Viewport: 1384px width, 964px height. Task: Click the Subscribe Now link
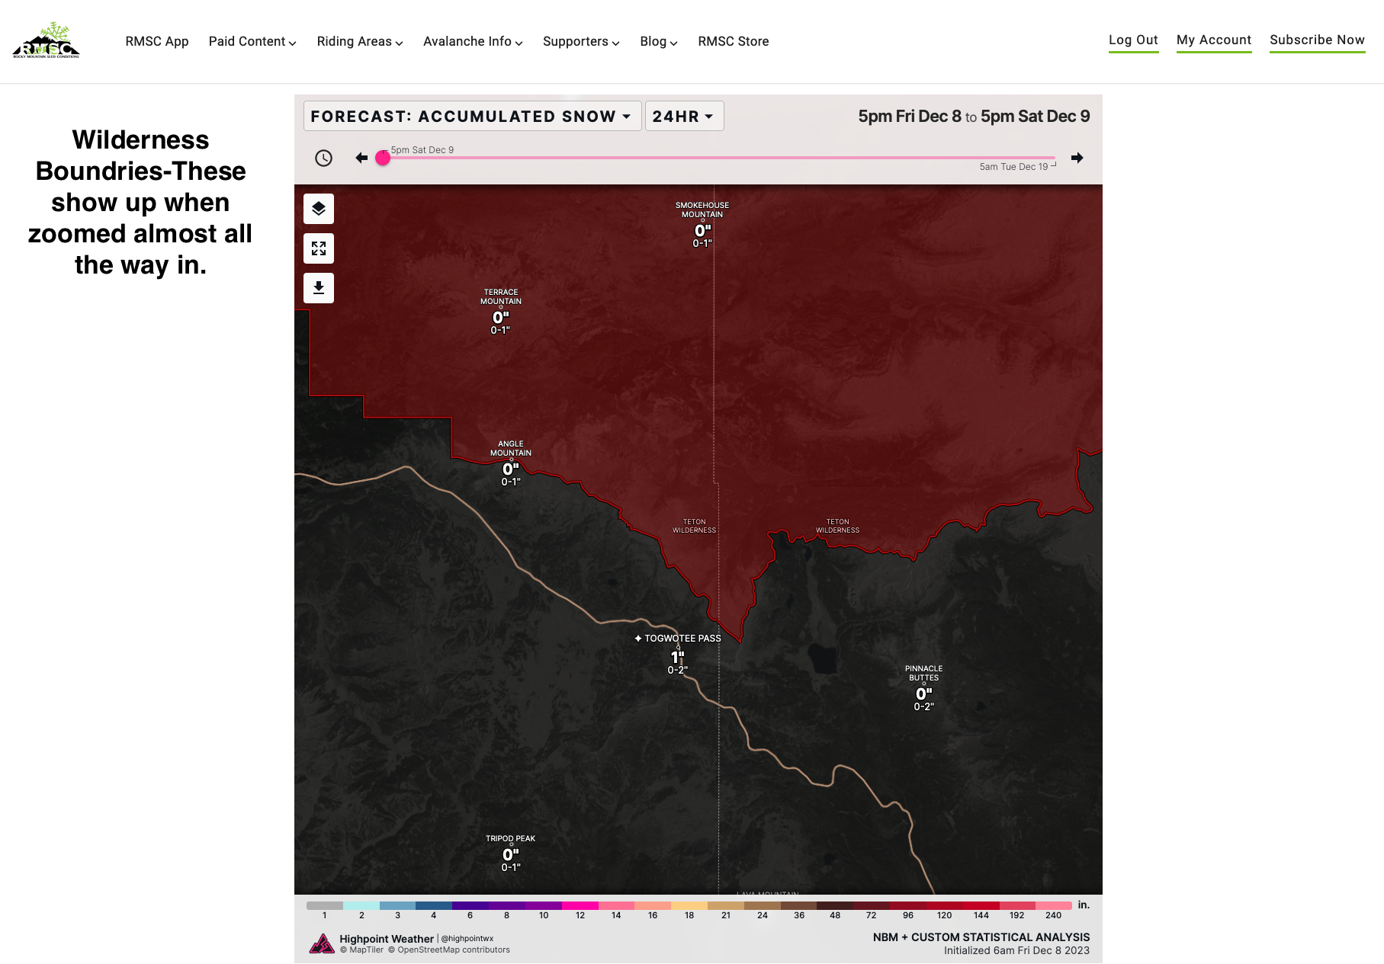pyautogui.click(x=1317, y=40)
